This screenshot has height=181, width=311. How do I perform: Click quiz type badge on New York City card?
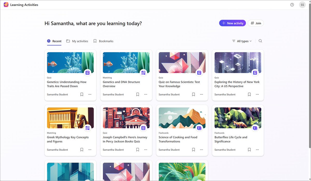[255, 73]
